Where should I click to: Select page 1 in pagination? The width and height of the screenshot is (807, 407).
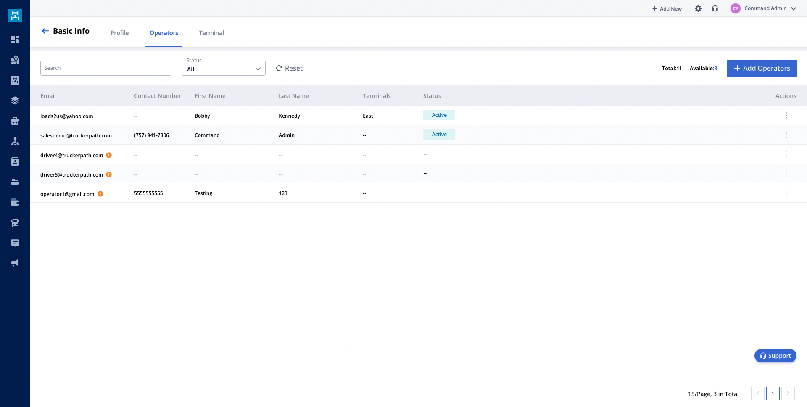(773, 394)
